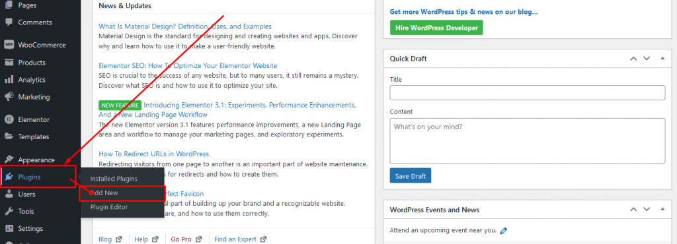
Task: Click external link icon beside Find an Expert
Action: pos(263,239)
